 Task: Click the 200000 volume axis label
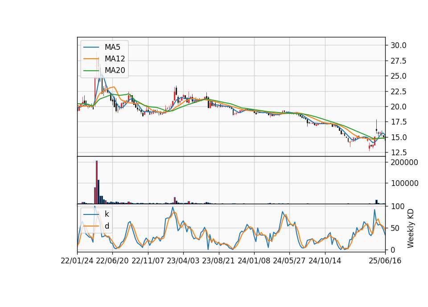(404, 162)
